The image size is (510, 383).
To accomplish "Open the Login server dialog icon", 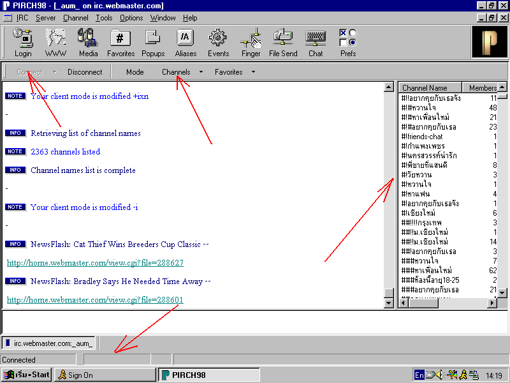I will tap(23, 42).
